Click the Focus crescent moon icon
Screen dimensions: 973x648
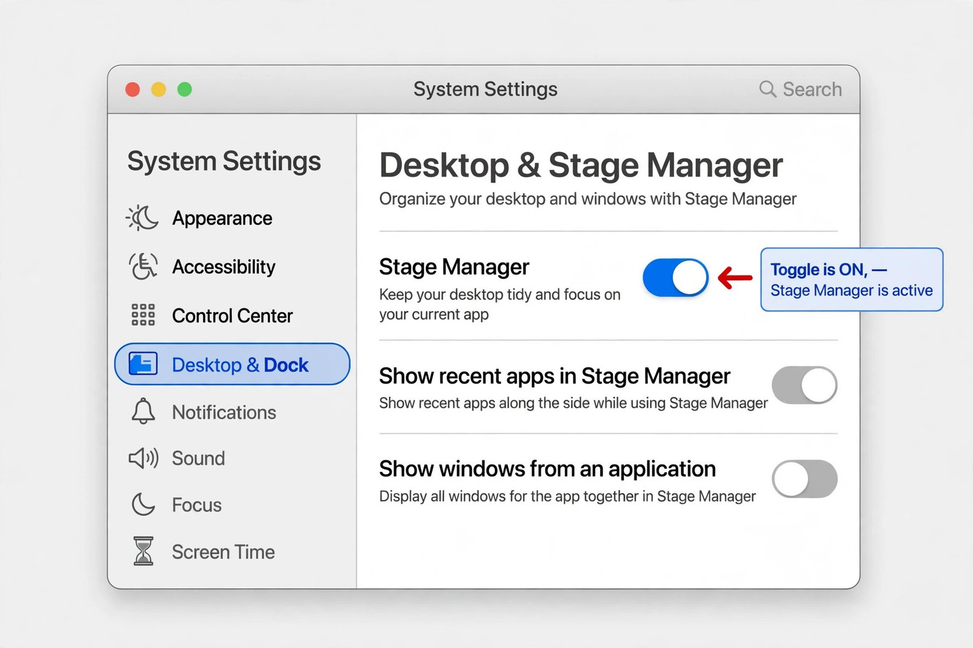(144, 505)
